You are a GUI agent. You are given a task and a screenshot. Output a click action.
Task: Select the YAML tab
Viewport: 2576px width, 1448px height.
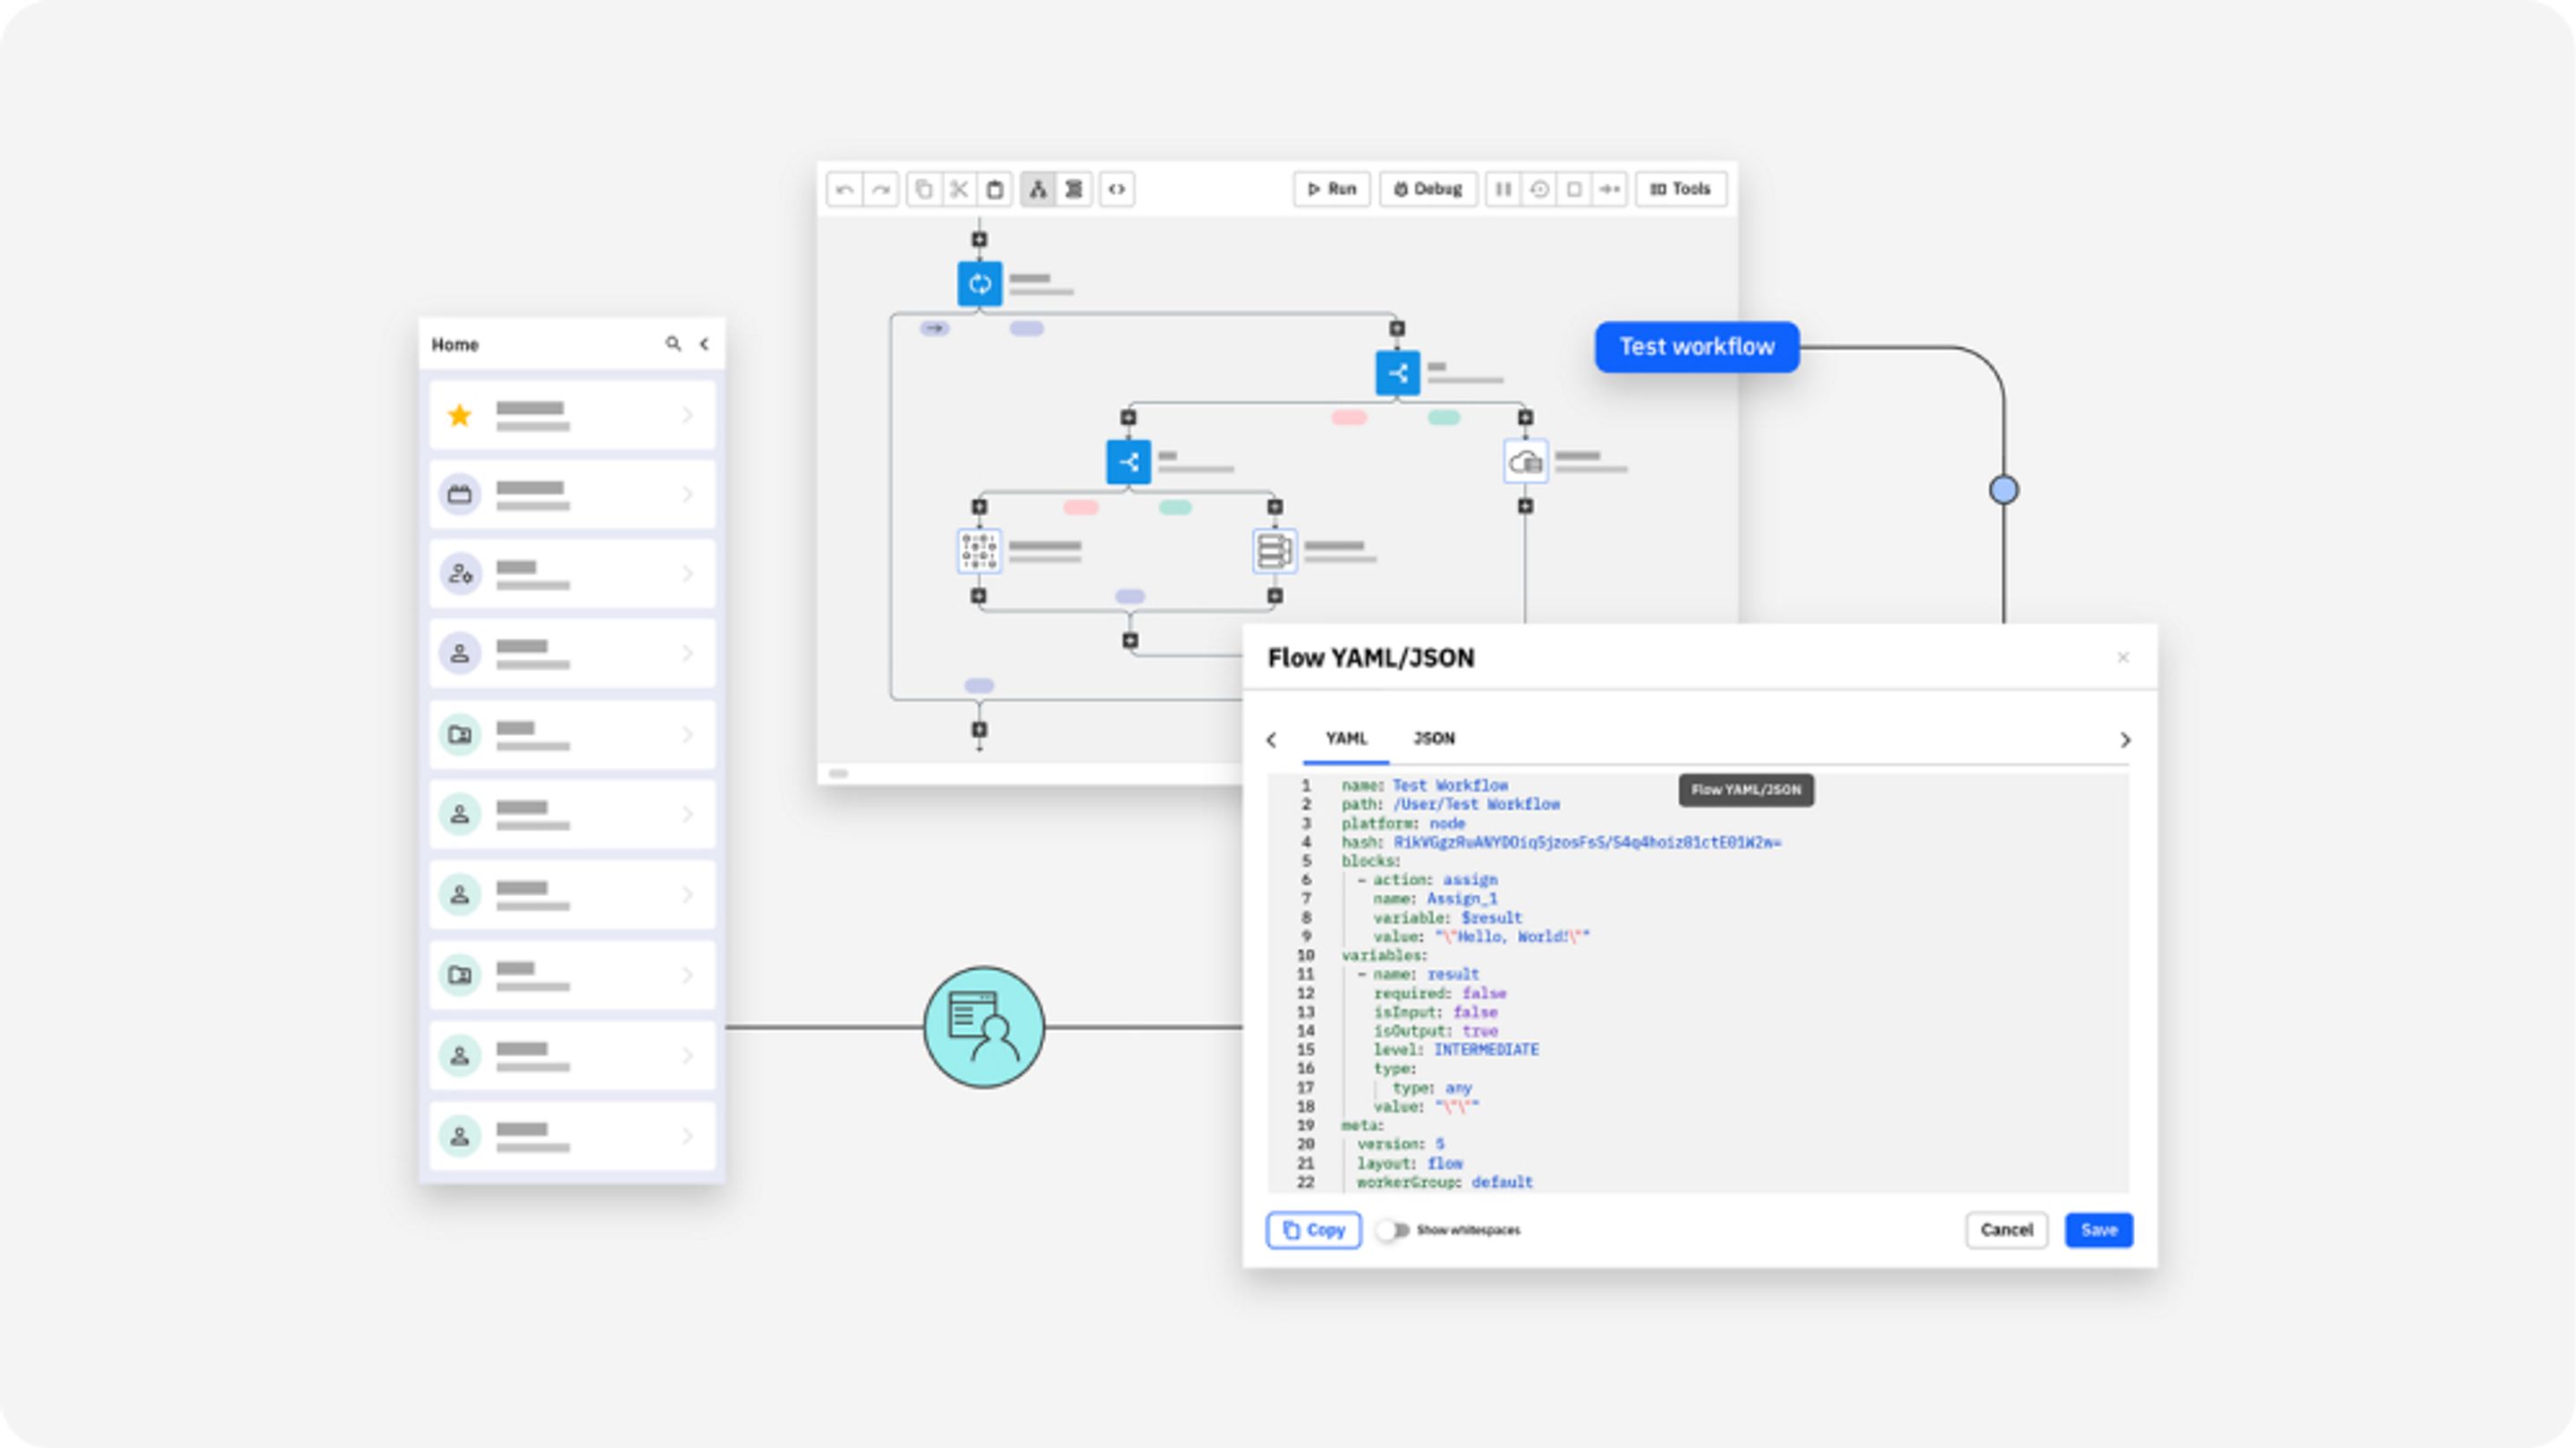[x=1346, y=738]
